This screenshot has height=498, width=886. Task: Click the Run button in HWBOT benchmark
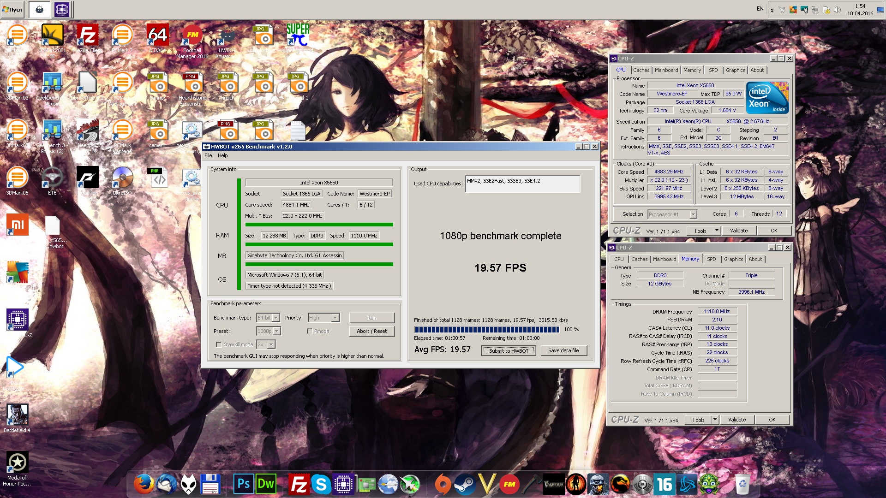(371, 318)
